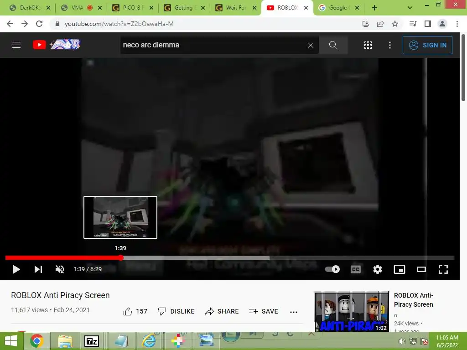Enter full screen mode
467x350 pixels.
coord(443,269)
